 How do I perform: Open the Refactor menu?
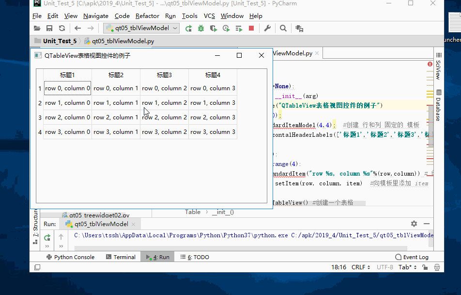(147, 16)
